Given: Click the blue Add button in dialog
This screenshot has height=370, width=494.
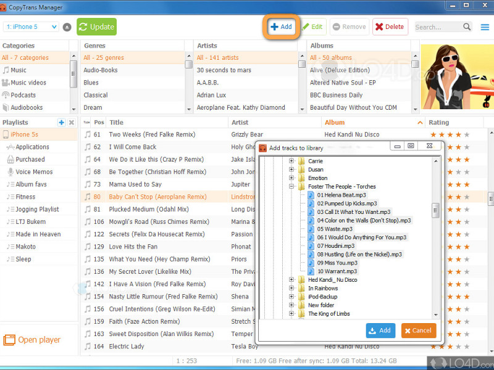Looking at the screenshot, I should (x=380, y=331).
